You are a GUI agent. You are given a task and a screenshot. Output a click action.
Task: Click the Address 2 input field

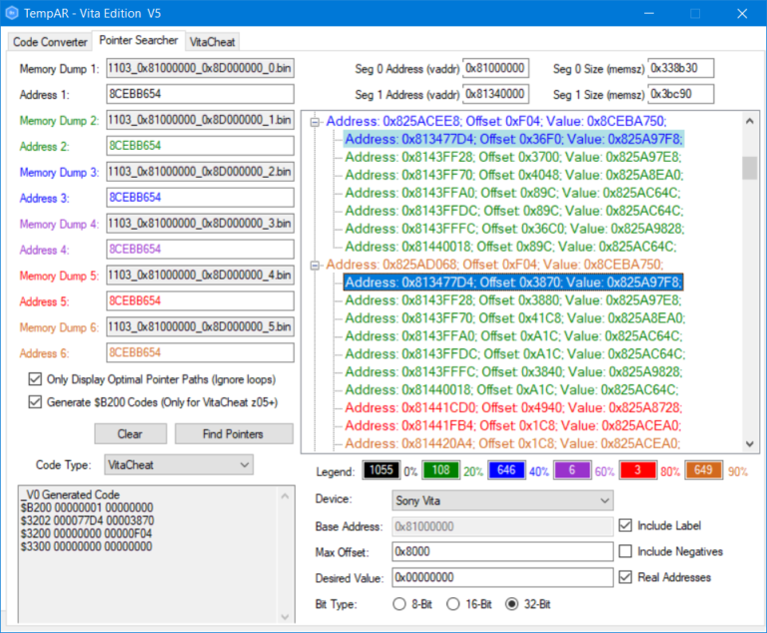point(200,146)
